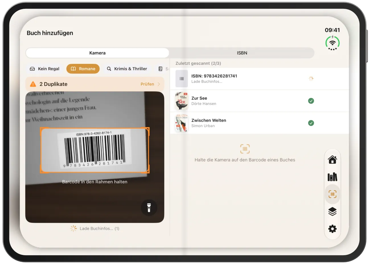
Task: Select the ISBN: 9783426281741 entry text
Action: [214, 76]
